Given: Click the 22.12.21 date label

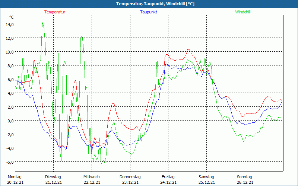Looking at the screenshot, I should 91,182.
